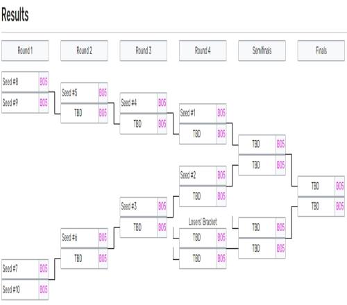The width and height of the screenshot is (347, 305).
Task: Open the Round 3 column header
Action: [144, 51]
